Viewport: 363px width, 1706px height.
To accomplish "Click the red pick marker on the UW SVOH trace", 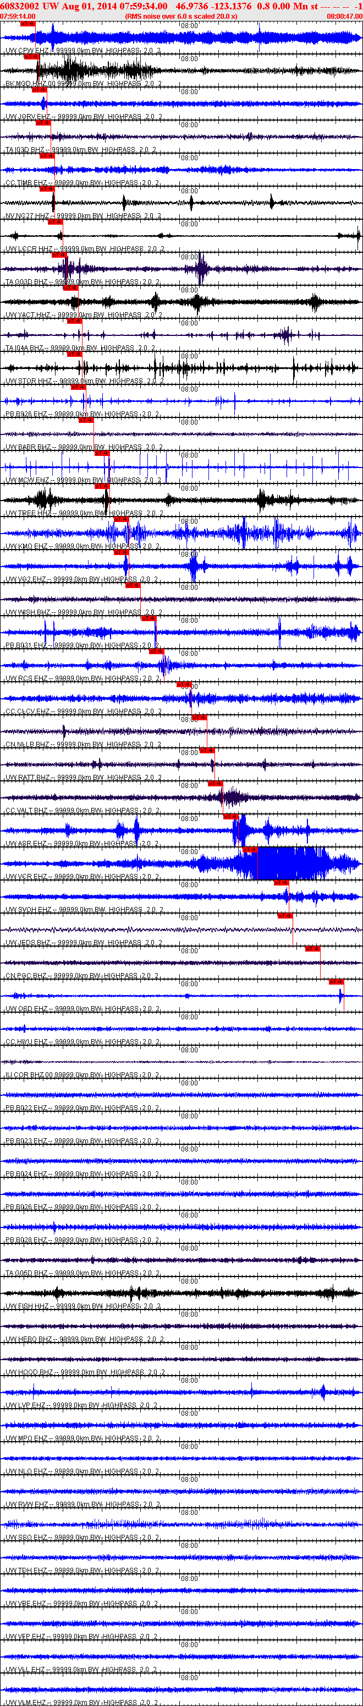I will pyautogui.click(x=281, y=882).
